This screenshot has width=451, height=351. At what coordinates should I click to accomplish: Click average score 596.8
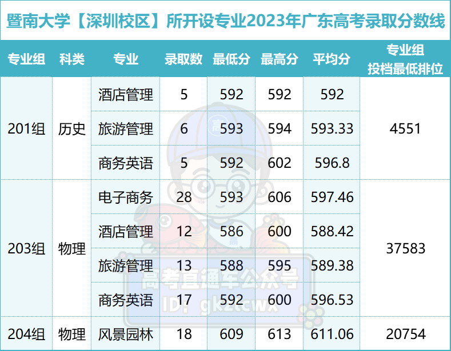332,163
